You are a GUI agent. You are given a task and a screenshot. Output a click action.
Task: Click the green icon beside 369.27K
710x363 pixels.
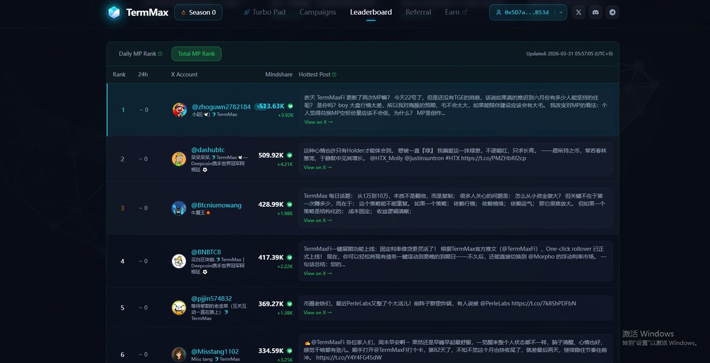tap(290, 304)
